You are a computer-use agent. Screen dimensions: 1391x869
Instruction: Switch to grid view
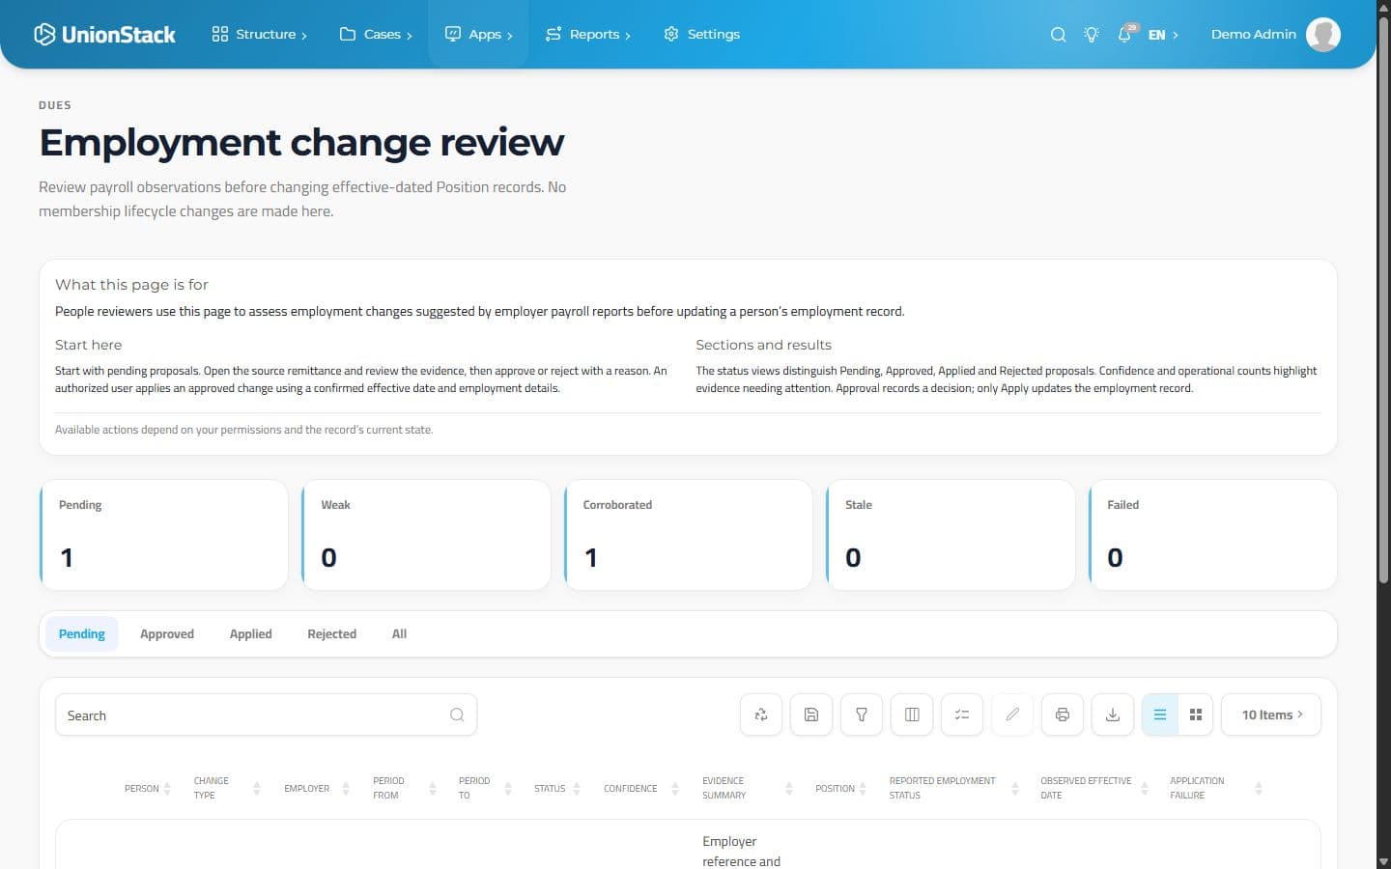1196,715
